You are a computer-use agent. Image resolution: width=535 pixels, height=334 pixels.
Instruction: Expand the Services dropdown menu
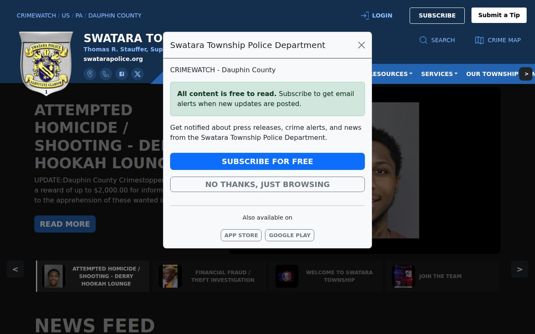(439, 74)
